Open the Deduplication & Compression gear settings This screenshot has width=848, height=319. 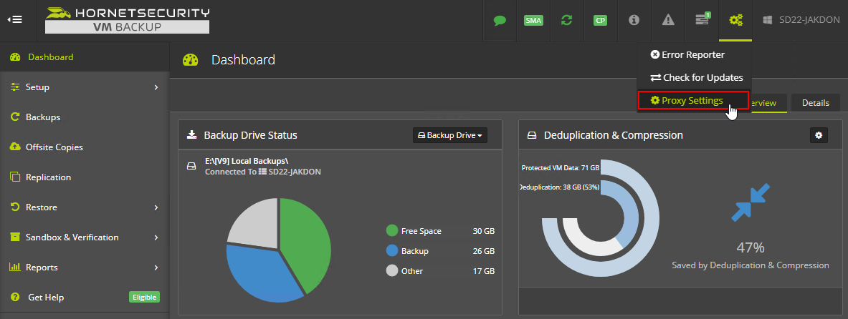click(819, 135)
